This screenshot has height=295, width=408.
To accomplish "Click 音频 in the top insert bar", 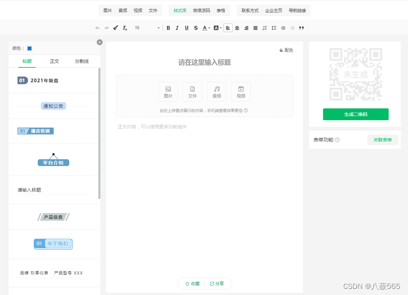I will tap(123, 10).
